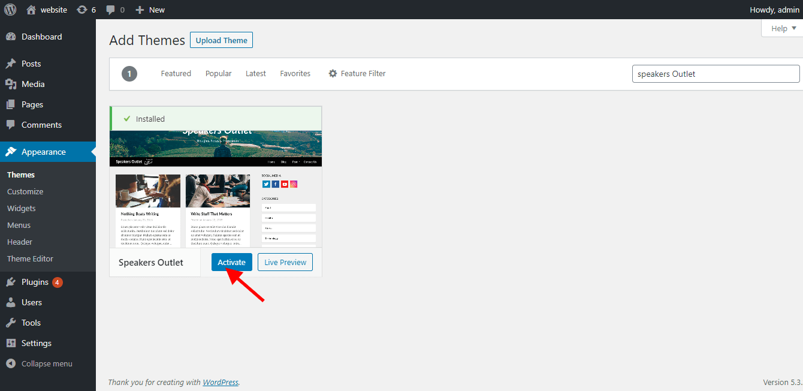Viewport: 803px width, 391px height.
Task: Click the Speakers Outlet theme name
Action: click(x=151, y=262)
